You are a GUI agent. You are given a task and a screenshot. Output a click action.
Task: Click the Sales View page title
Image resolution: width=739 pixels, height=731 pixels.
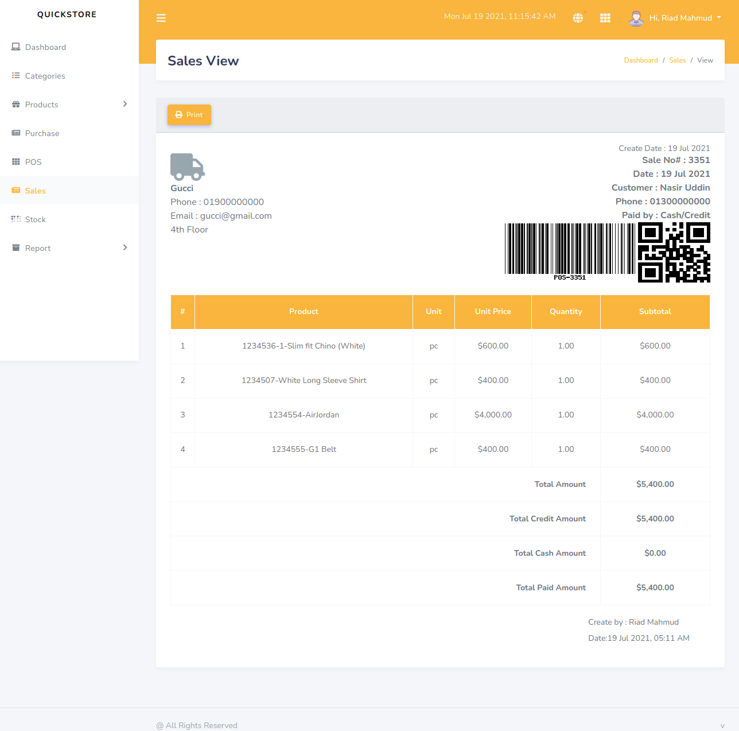[x=203, y=61]
